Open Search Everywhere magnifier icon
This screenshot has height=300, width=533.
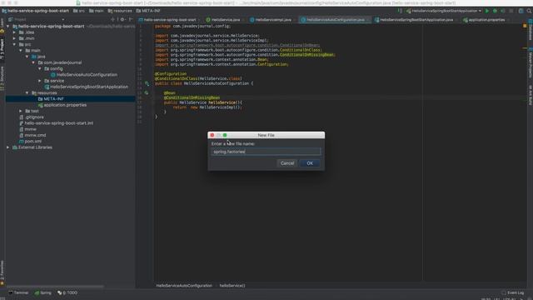coord(529,11)
